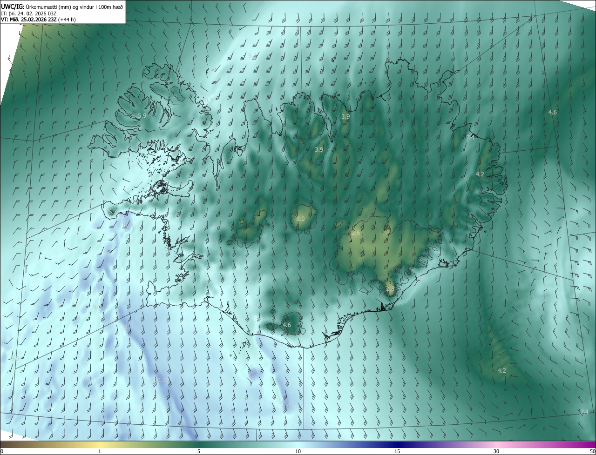Click the 4.6 value over the northeast sea
The width and height of the screenshot is (596, 455).
coord(553,112)
